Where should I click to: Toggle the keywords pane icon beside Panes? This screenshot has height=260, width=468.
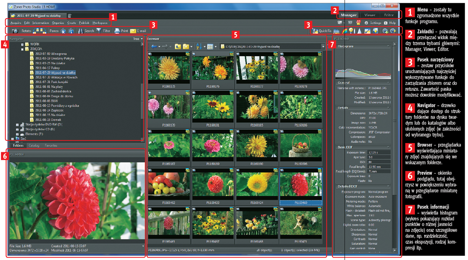tap(63, 31)
